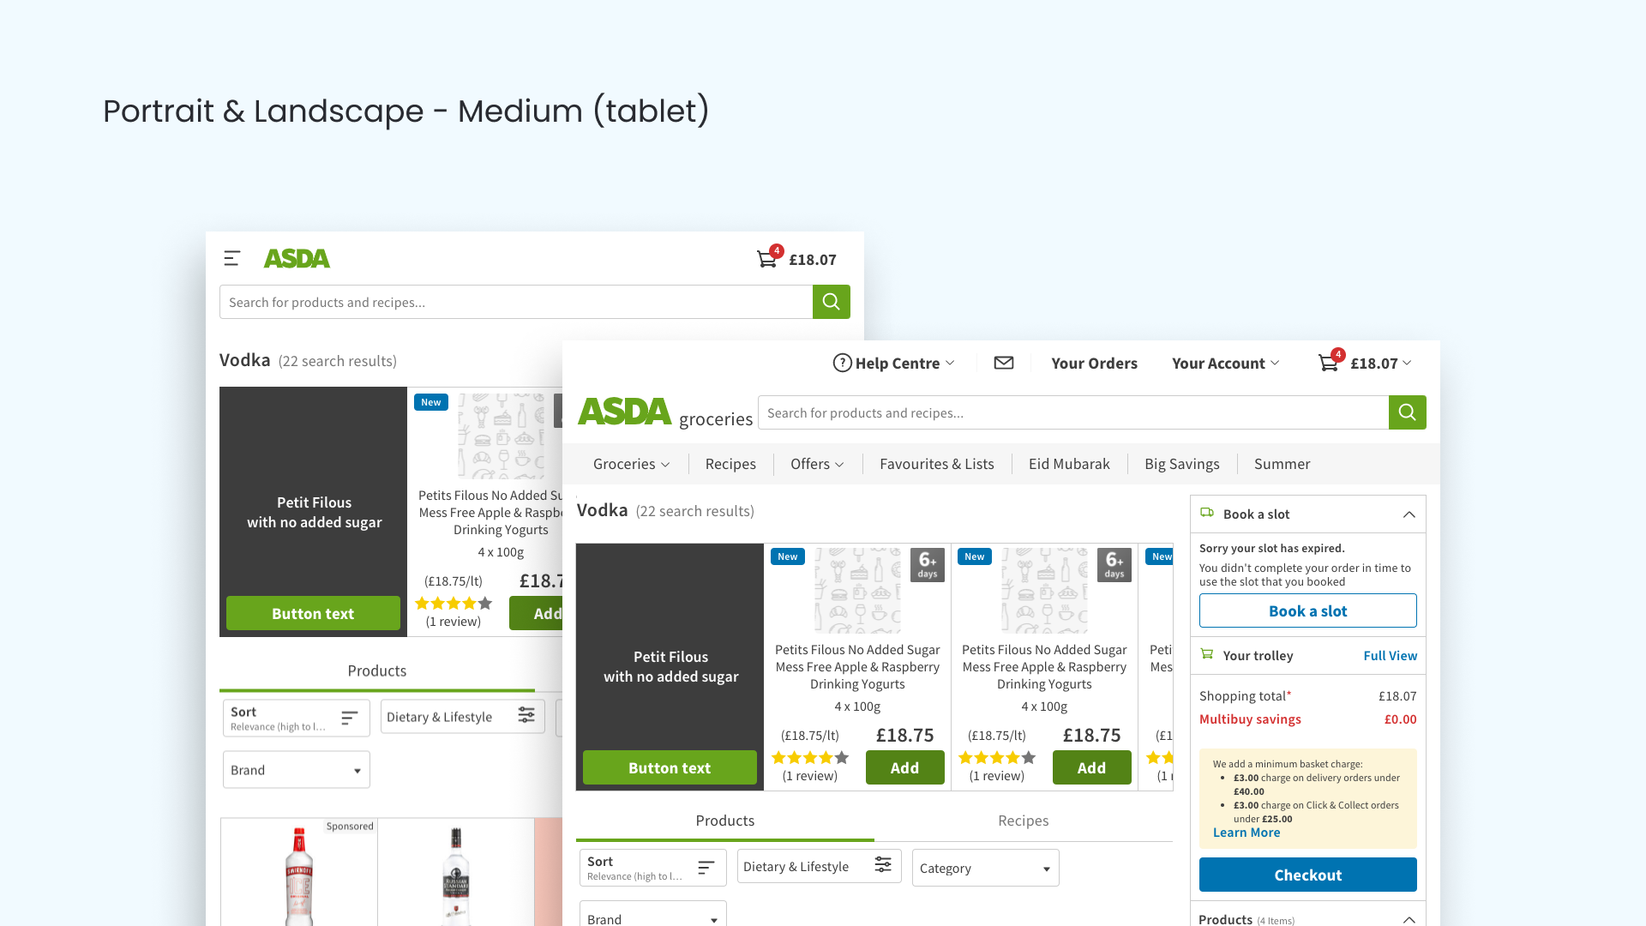Collapse Products (4 items) section

pos(1409,919)
